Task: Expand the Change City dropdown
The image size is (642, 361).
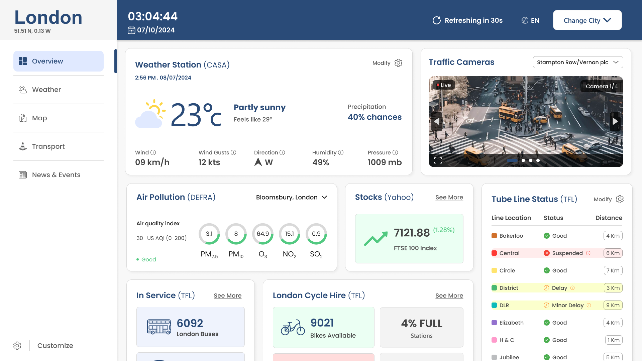Action: 587,20
